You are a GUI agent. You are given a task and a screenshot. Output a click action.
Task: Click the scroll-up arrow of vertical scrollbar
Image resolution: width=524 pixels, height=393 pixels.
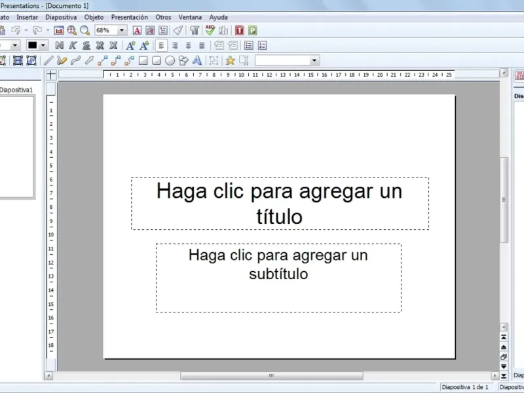(504, 73)
